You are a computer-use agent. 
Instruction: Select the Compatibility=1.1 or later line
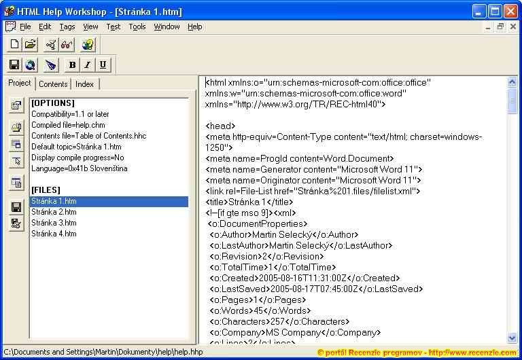point(70,114)
